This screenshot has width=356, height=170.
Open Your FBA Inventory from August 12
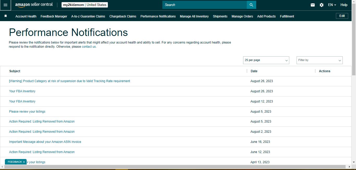22,101
